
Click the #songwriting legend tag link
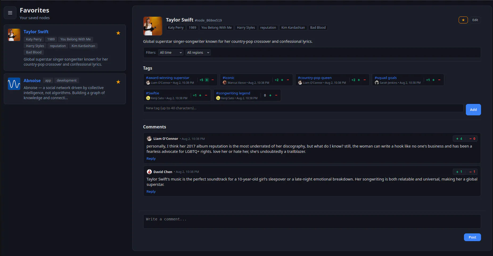233,93
